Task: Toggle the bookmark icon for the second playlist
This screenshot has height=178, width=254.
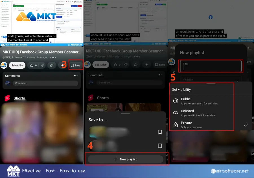Action: (160, 146)
